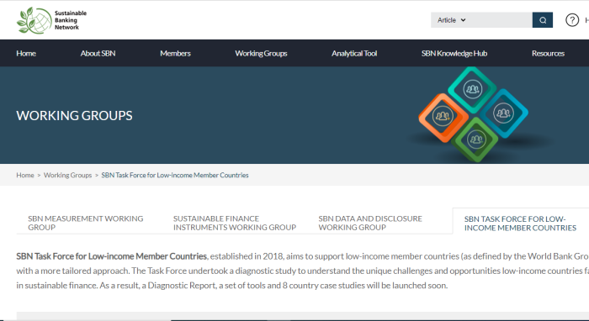Image resolution: width=589 pixels, height=321 pixels.
Task: Open the Members menu item
Action: 175,53
